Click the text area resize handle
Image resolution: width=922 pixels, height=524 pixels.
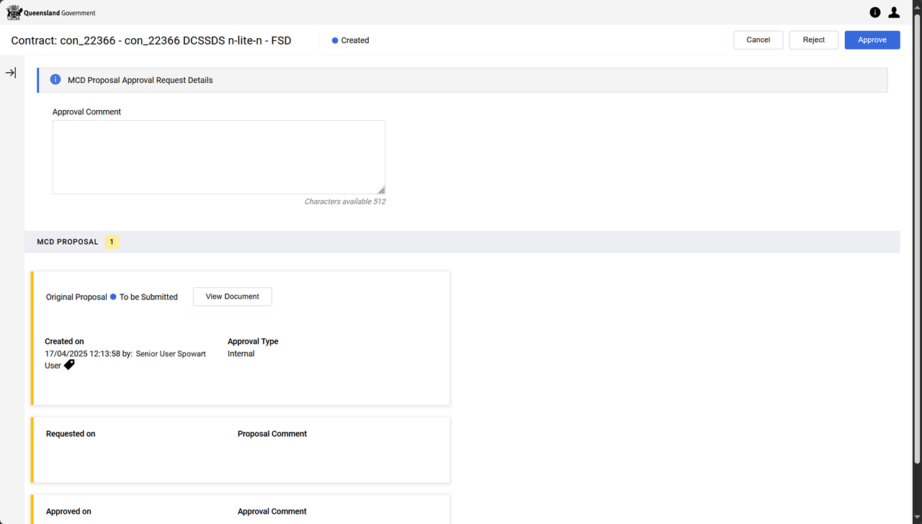tap(381, 190)
